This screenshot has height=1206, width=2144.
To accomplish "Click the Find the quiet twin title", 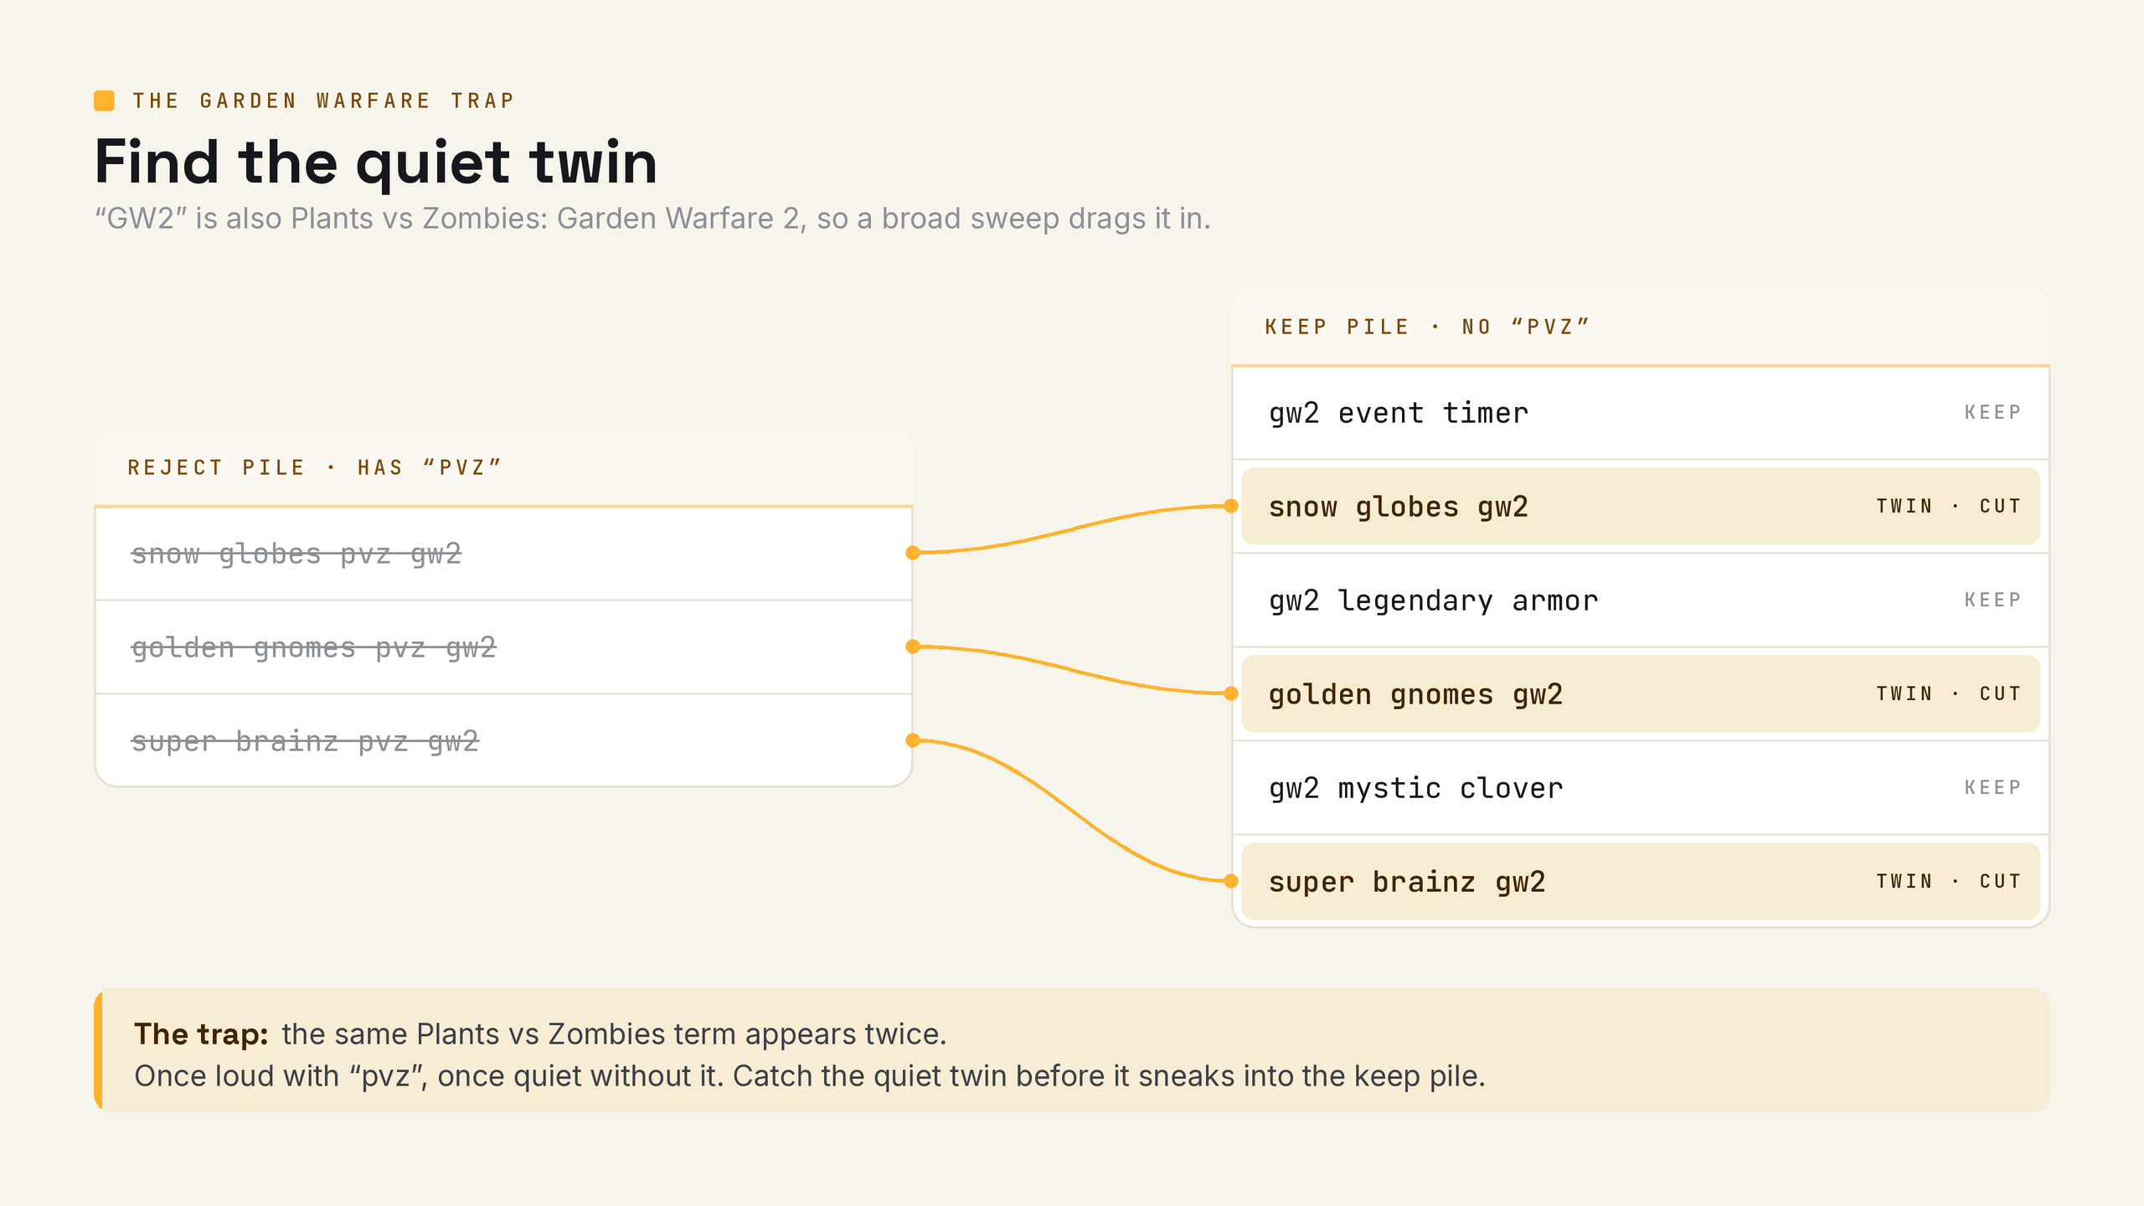I will (x=376, y=162).
